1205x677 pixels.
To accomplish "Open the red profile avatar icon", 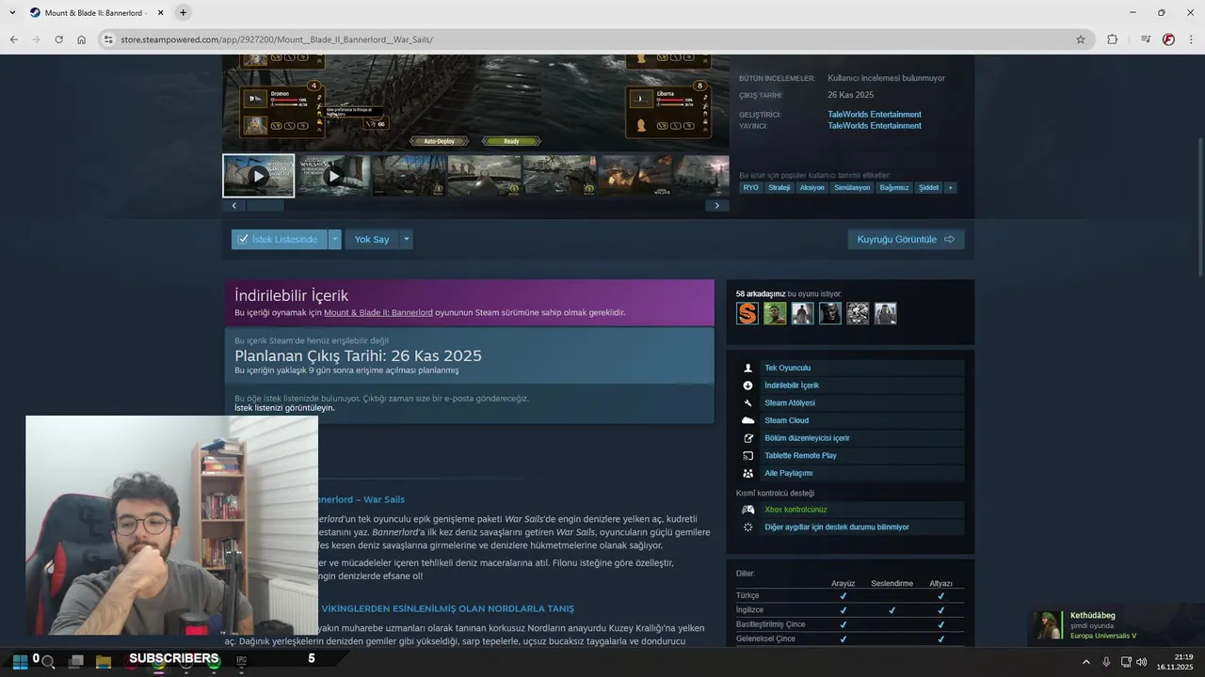I will coord(1168,39).
